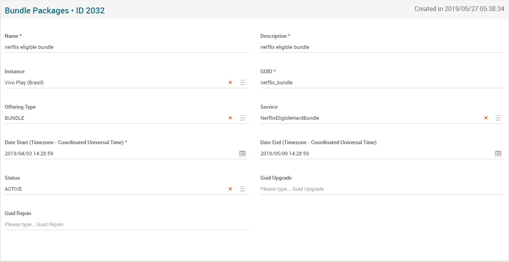Screen dimensions: 509x262
Task: Open the Status options list
Action: tap(242, 189)
